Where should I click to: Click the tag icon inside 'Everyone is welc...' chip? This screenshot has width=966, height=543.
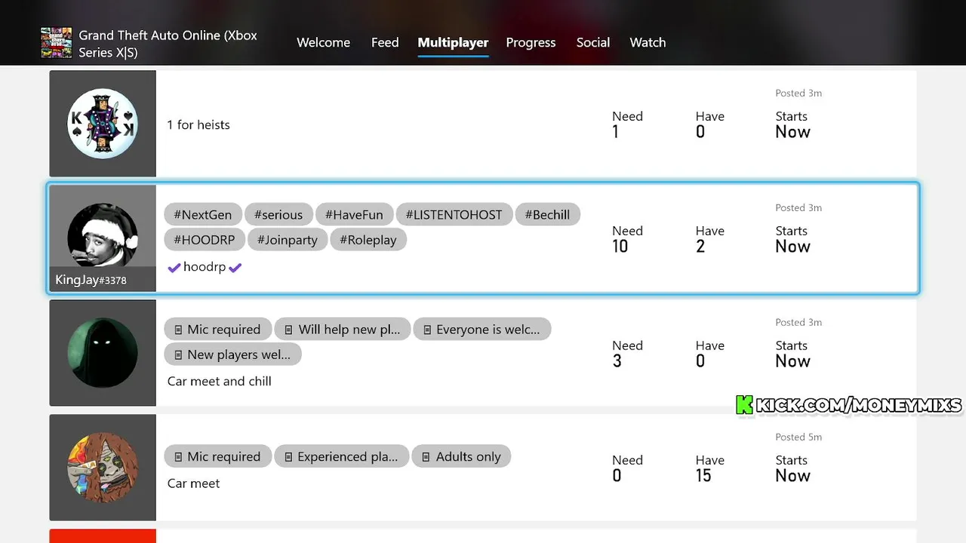click(427, 330)
